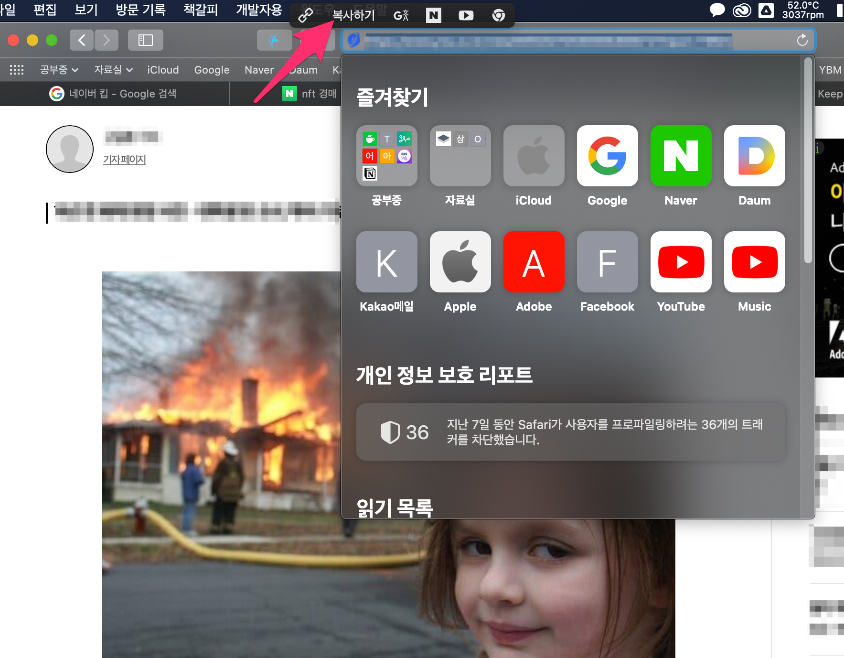Toggle the Safari sidebar button
Screen dimensions: 844x658
click(x=145, y=40)
